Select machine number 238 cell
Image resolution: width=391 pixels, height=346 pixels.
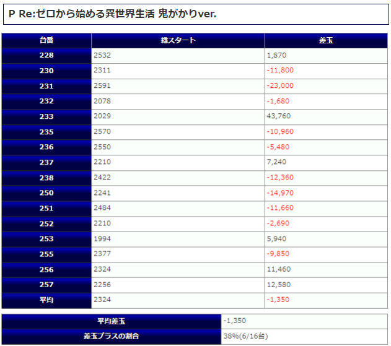tap(46, 178)
